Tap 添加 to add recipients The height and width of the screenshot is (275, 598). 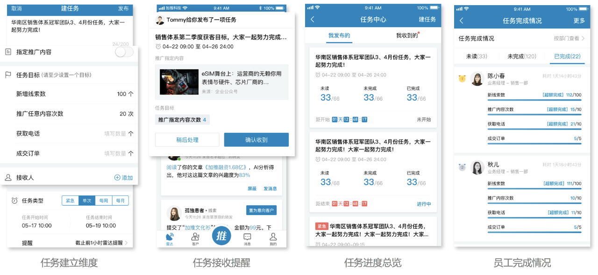[123, 178]
